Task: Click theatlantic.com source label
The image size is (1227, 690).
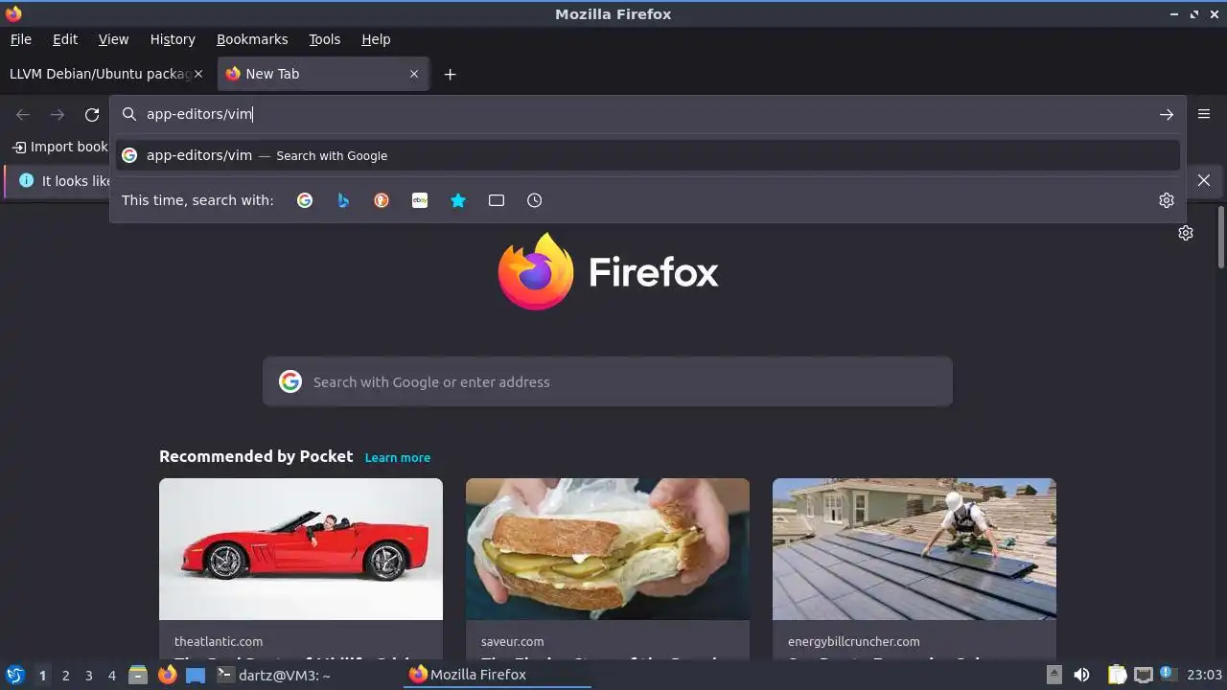Action: 219,641
